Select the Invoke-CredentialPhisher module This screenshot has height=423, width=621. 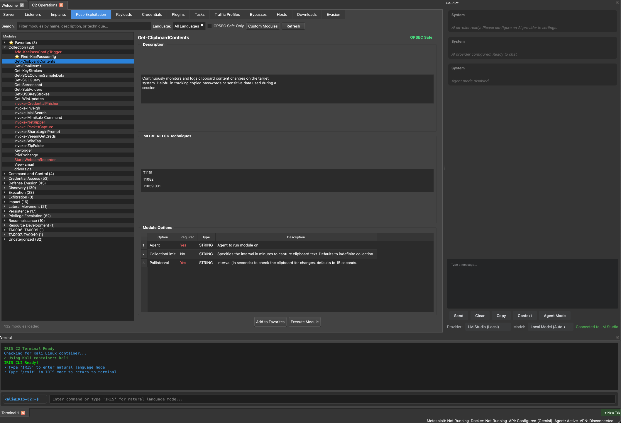tap(36, 103)
